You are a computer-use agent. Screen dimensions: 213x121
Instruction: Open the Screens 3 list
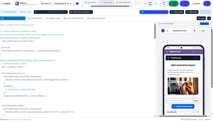[46, 3]
